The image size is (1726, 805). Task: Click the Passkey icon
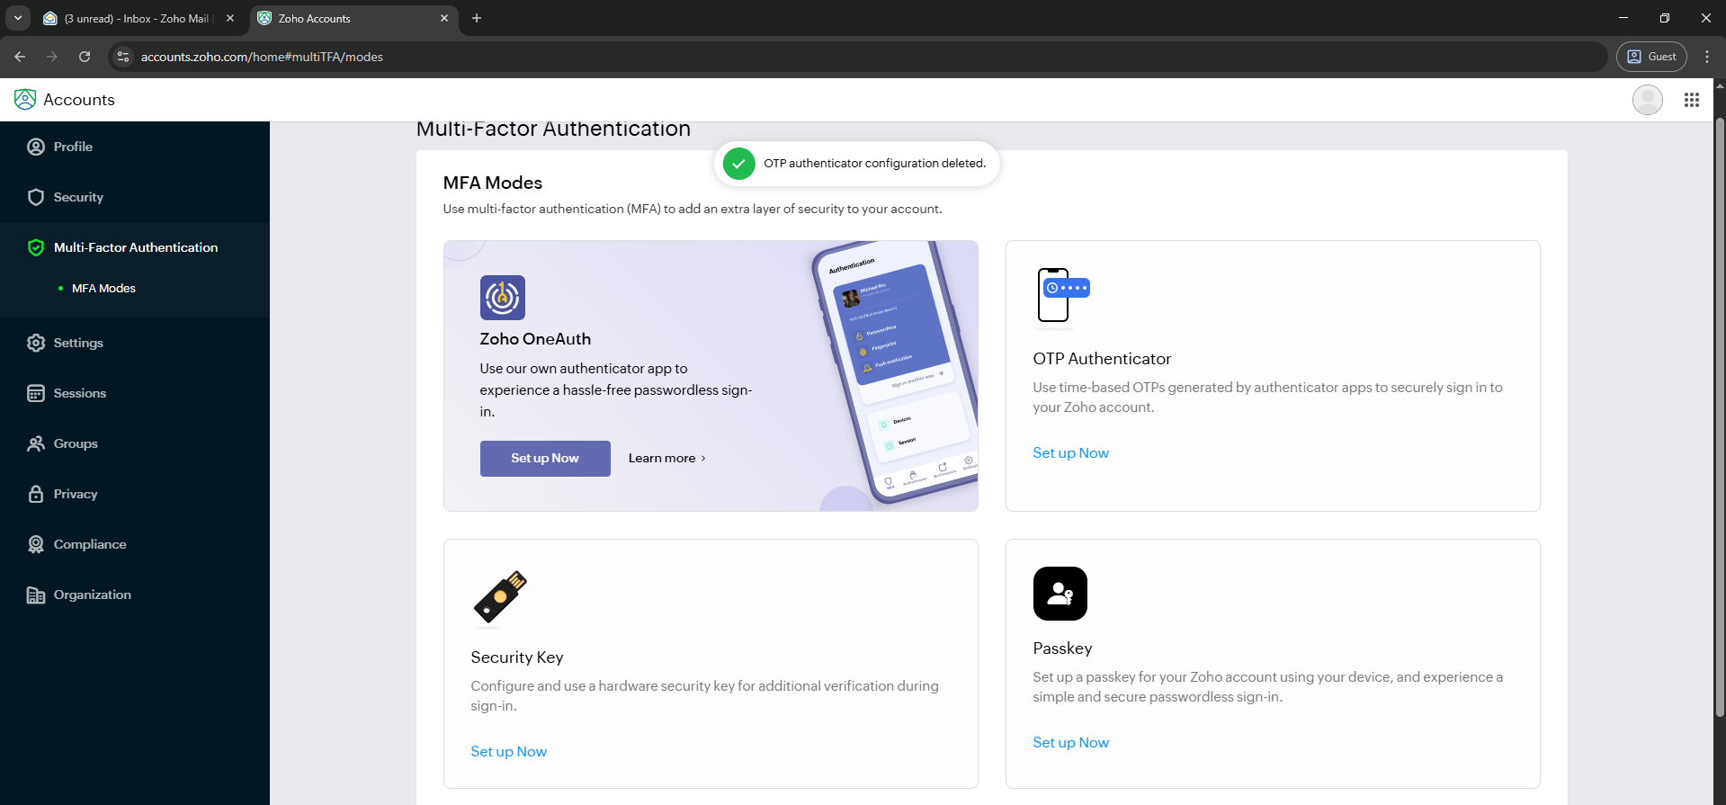(1060, 594)
